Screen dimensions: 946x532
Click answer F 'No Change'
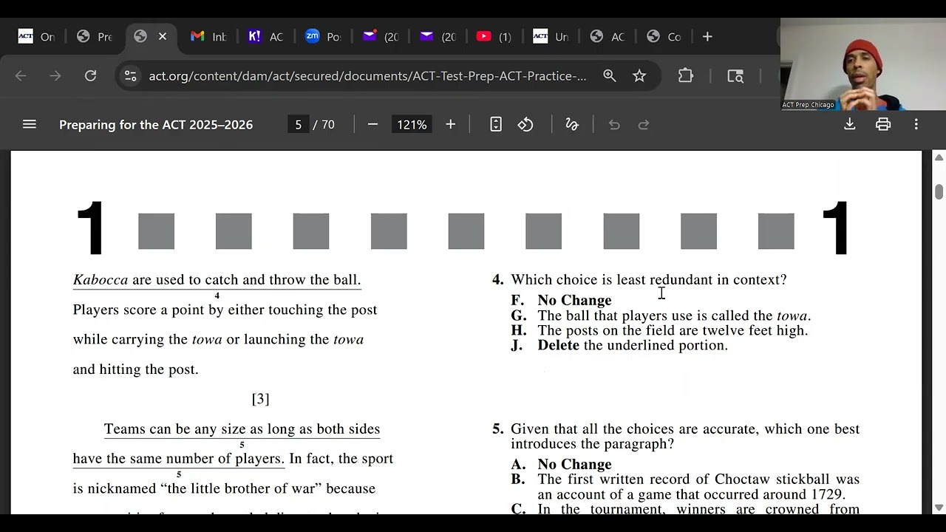pos(562,300)
